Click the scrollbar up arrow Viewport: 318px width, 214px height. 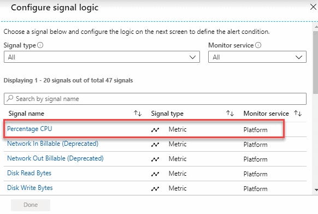(x=316, y=27)
